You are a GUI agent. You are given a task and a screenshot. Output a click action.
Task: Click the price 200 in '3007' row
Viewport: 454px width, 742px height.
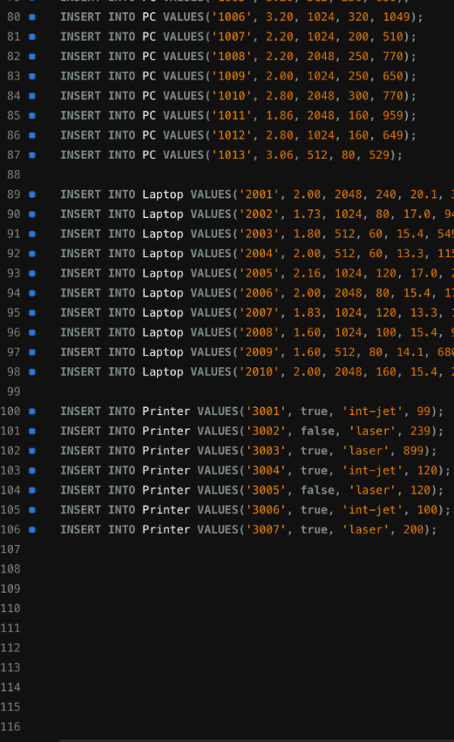[x=413, y=530]
